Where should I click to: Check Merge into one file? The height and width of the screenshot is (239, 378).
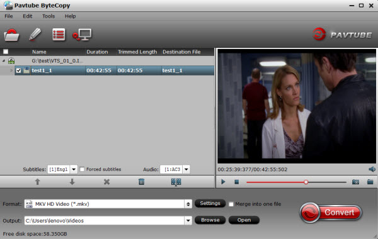point(231,204)
